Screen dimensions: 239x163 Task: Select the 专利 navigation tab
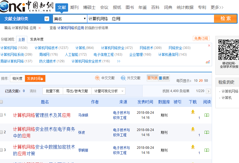tap(202, 7)
